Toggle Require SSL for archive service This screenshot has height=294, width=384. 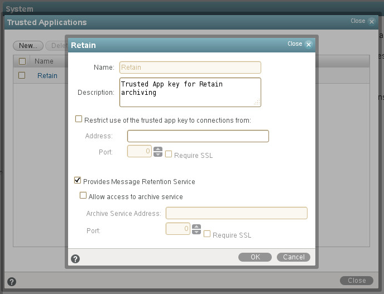pyautogui.click(x=207, y=234)
